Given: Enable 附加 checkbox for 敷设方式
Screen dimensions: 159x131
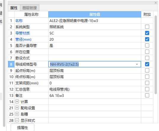Looking at the screenshot, I should (147, 58).
